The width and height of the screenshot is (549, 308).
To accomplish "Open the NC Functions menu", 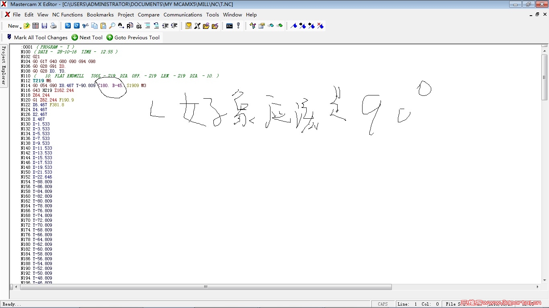I will coord(68,14).
